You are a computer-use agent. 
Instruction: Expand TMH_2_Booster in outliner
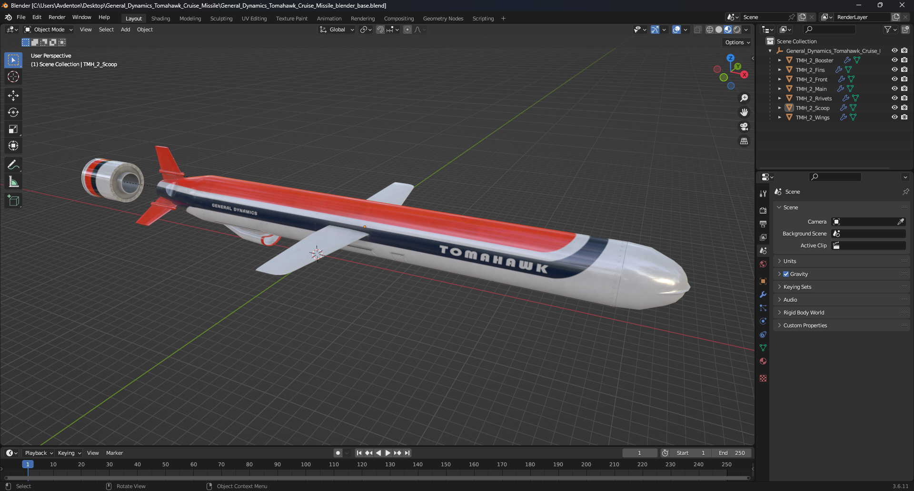[779, 60]
